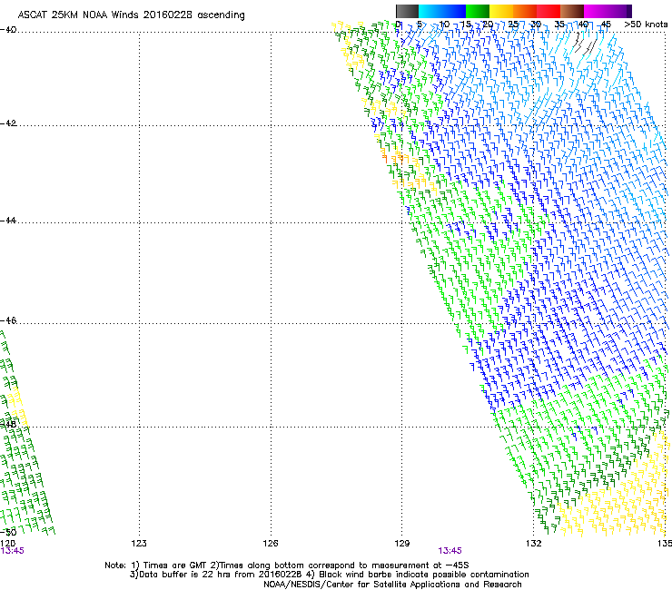Click the >50 knots legend label

(x=646, y=25)
